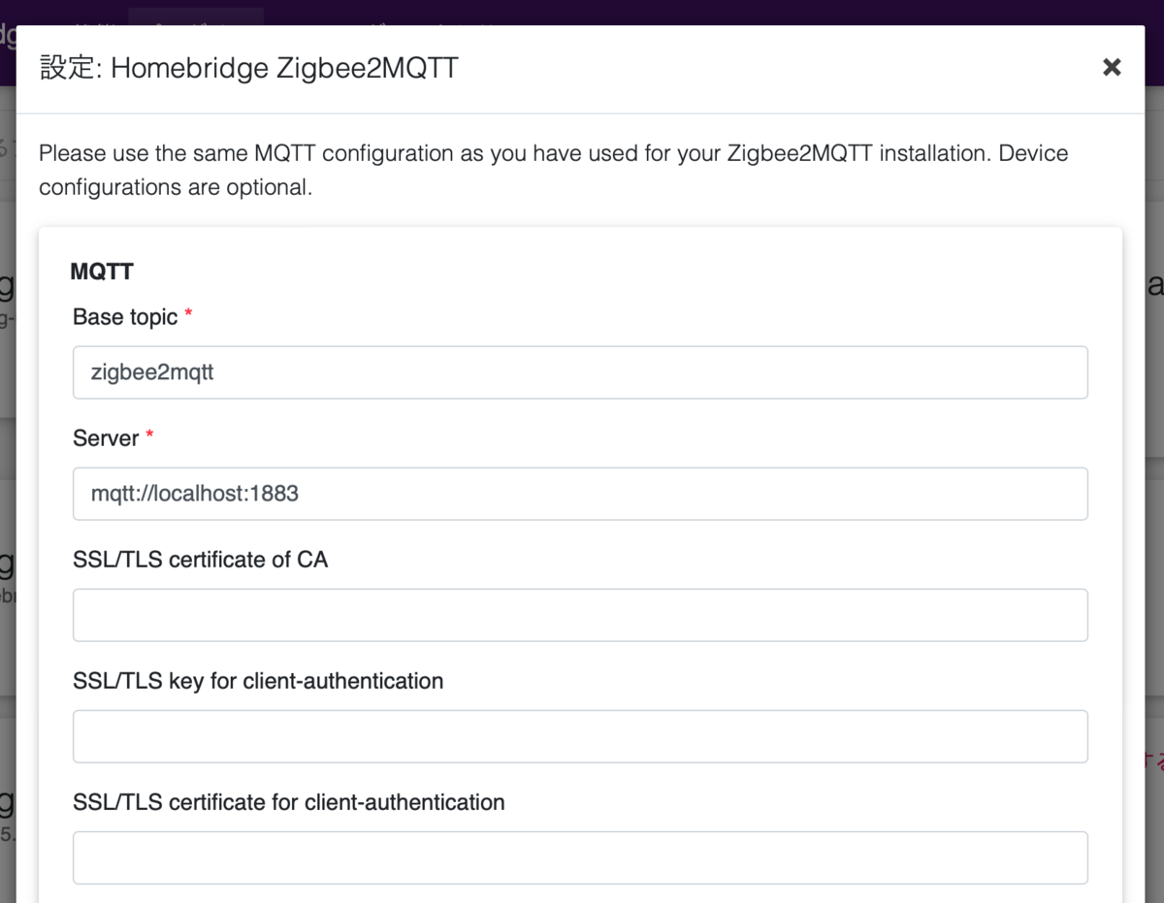Select the SSL/TLS key for client-authentication field
This screenshot has width=1164, height=903.
(x=580, y=736)
